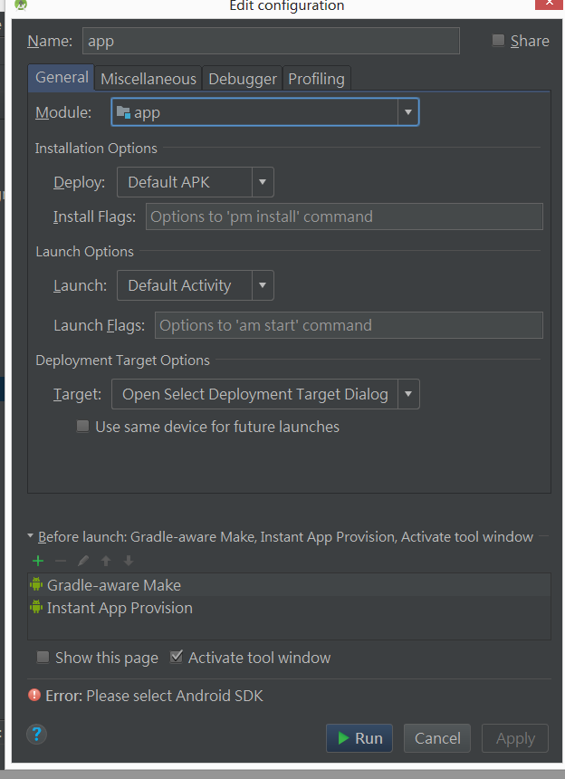Screen dimensions: 565x779
Task: Close the Edit configuration dialog
Action: [550, 4]
